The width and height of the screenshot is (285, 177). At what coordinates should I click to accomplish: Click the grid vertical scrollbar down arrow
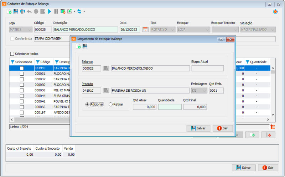(273, 114)
